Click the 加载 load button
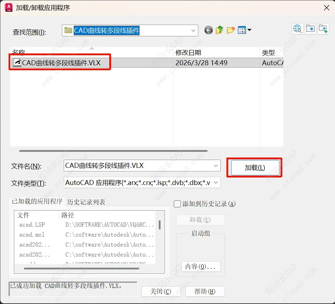This screenshot has width=335, height=304. coord(254,167)
